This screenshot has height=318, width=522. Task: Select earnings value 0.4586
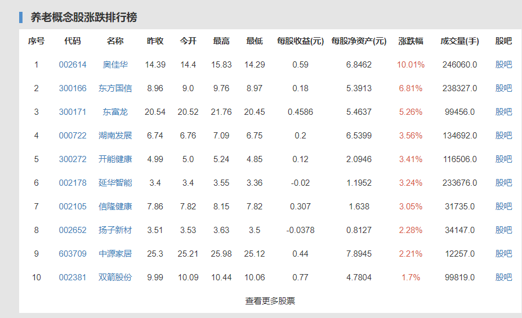pyautogui.click(x=300, y=112)
